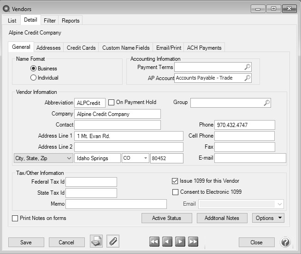Screen dimensions: 301x254
Task: Open ACH Payments sub-tab
Action: pyautogui.click(x=204, y=48)
